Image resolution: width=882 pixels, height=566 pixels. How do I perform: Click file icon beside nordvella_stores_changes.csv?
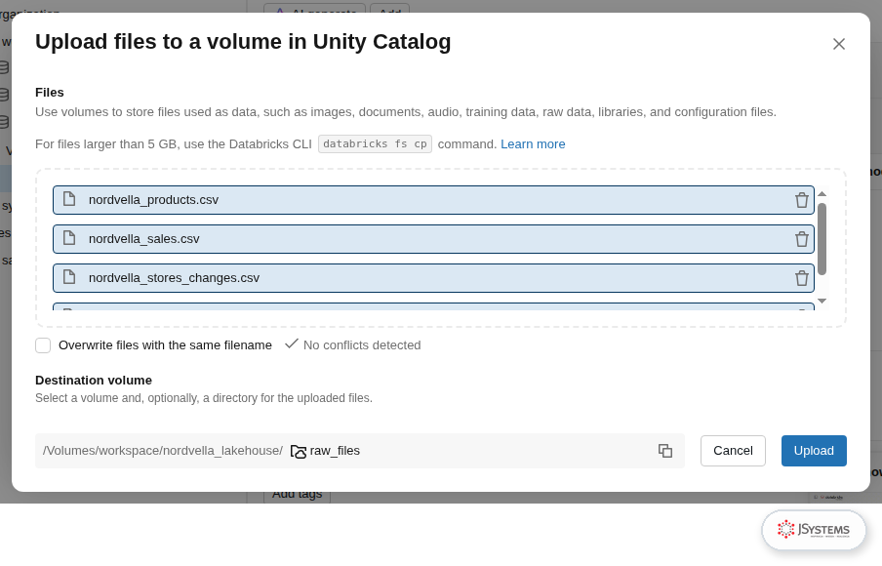[x=69, y=277]
